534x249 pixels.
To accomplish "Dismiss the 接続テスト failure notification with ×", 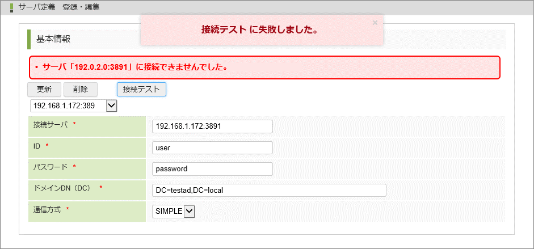I will (375, 23).
